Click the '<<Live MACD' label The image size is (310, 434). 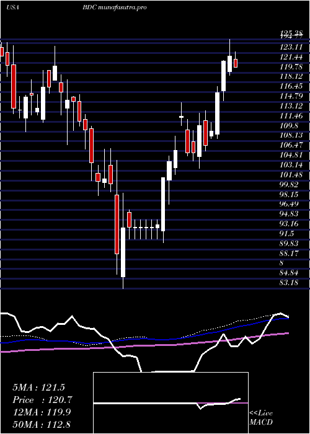pos(261,418)
